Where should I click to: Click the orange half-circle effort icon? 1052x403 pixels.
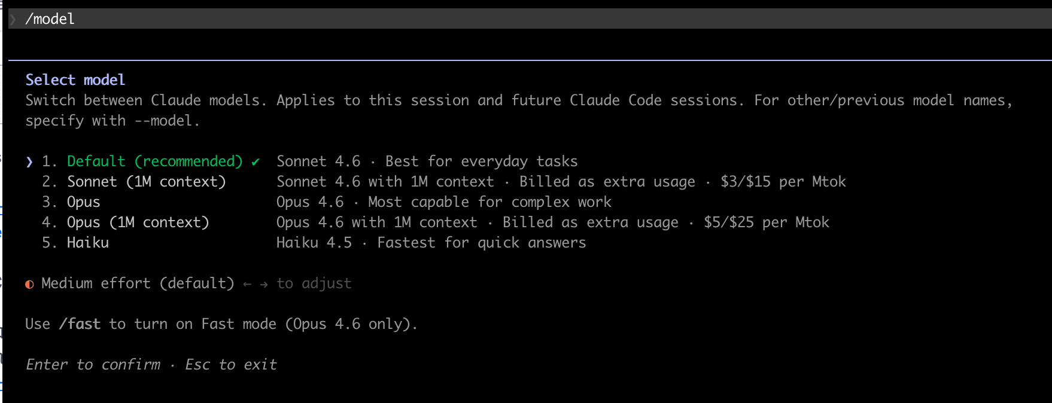pos(29,284)
